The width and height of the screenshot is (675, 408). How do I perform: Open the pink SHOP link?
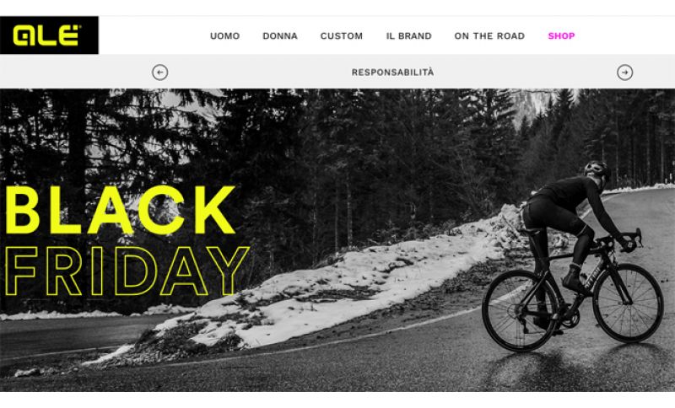click(561, 36)
